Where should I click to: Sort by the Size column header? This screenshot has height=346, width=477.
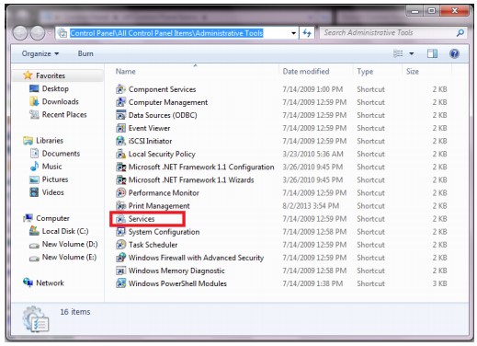pyautogui.click(x=413, y=72)
